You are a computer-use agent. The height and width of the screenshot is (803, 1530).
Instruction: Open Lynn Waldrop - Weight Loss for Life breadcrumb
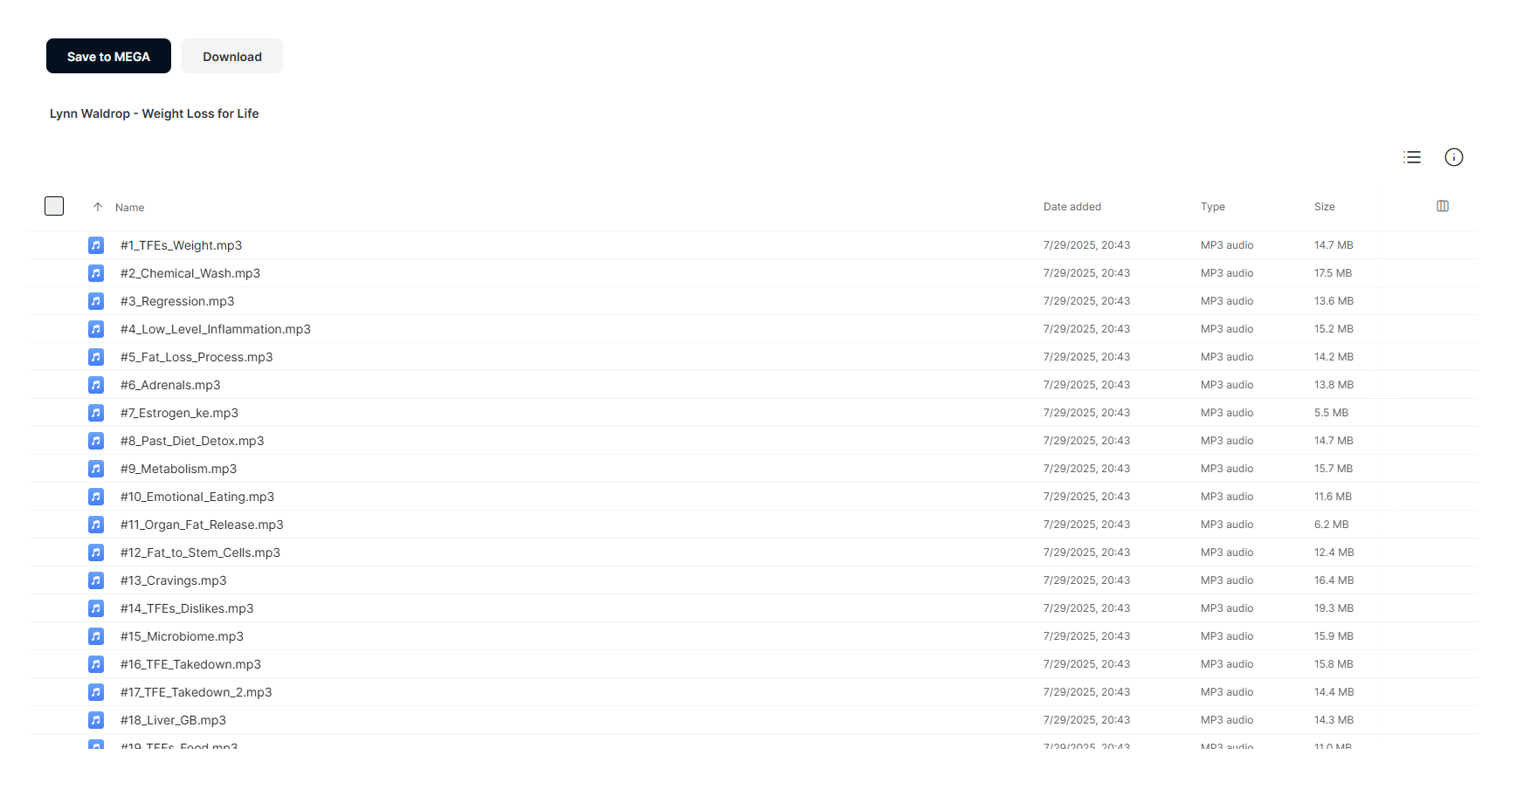click(155, 113)
